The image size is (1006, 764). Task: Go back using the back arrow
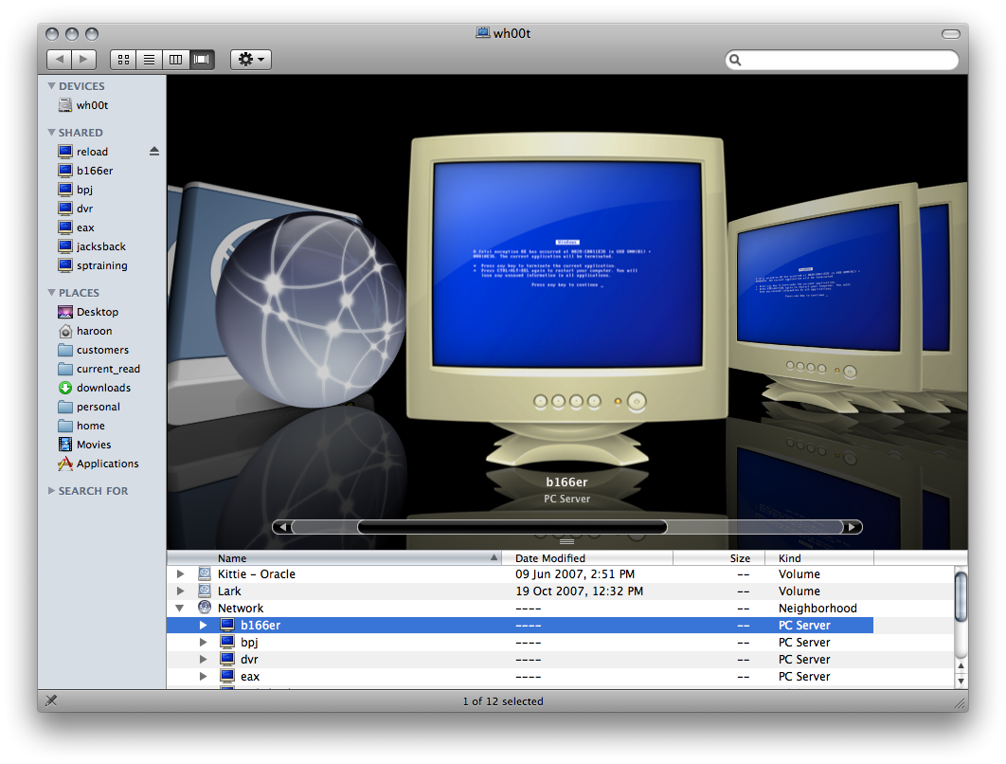[x=60, y=60]
